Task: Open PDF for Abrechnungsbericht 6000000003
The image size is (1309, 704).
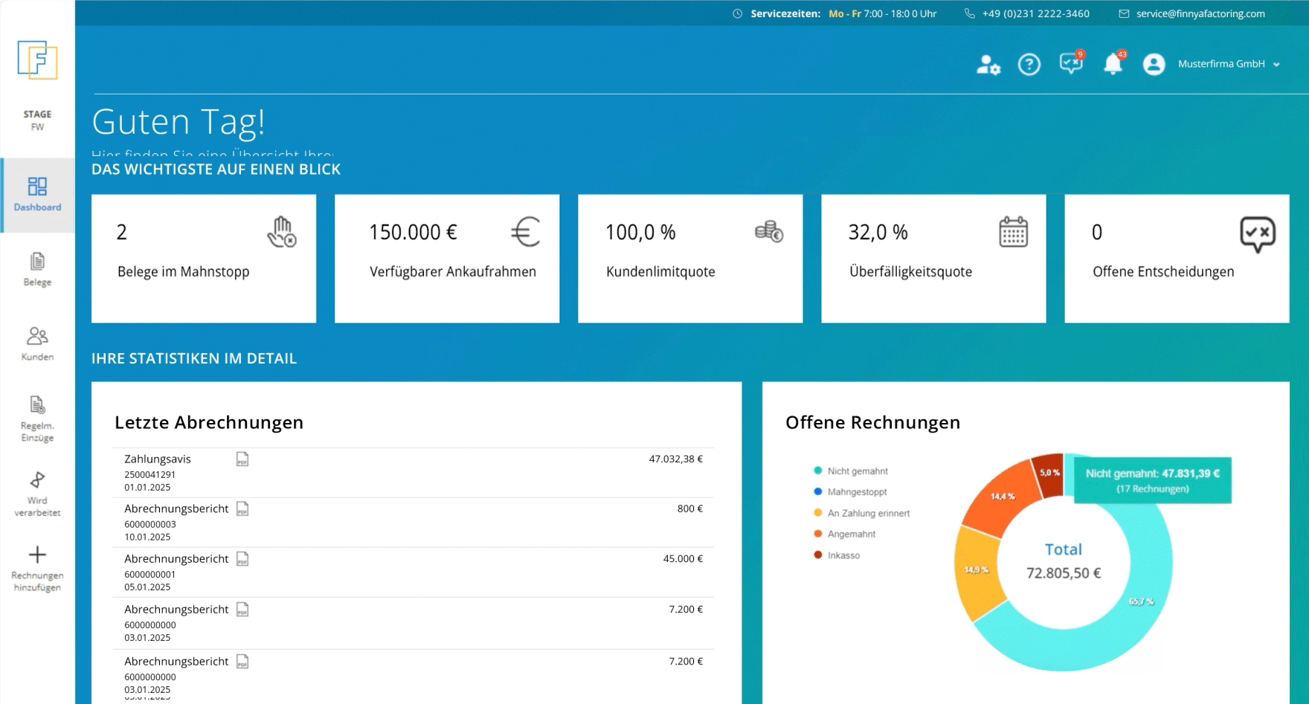Action: 242,509
